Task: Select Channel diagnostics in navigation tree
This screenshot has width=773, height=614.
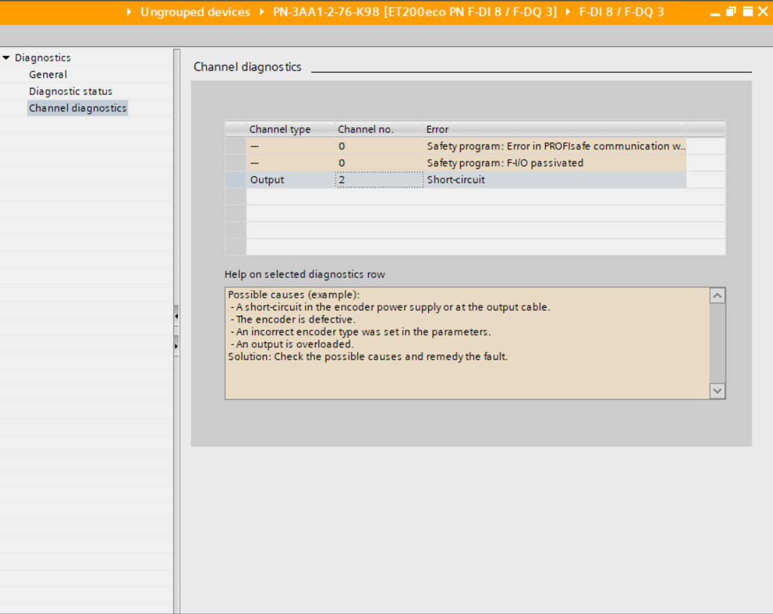Action: [77, 108]
